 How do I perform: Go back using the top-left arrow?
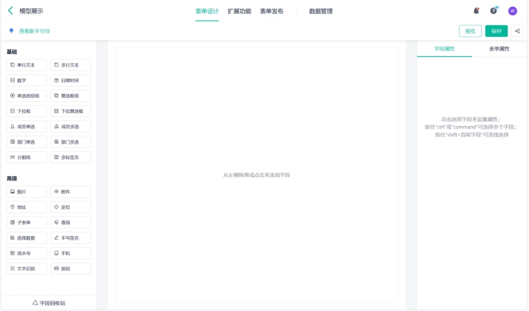pos(11,11)
